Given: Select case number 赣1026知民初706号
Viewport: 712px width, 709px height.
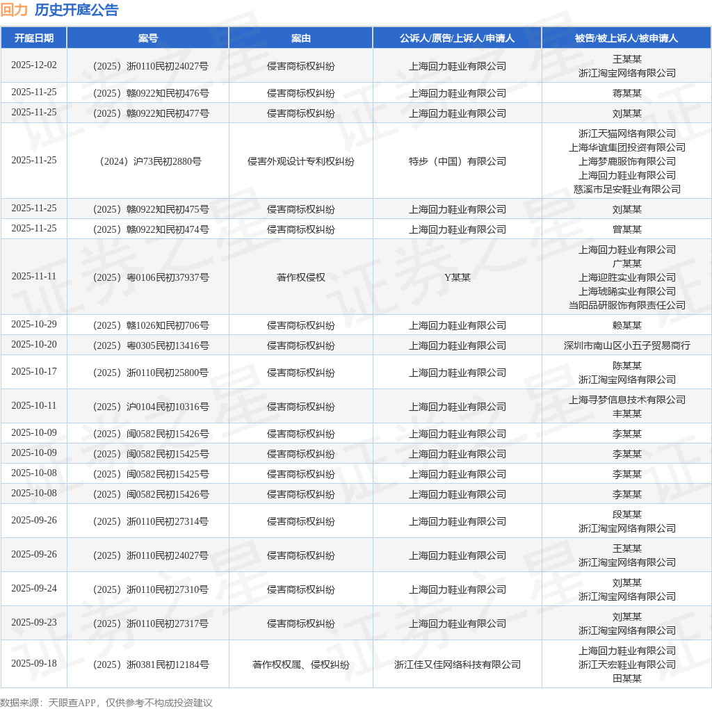Looking at the screenshot, I should [151, 325].
